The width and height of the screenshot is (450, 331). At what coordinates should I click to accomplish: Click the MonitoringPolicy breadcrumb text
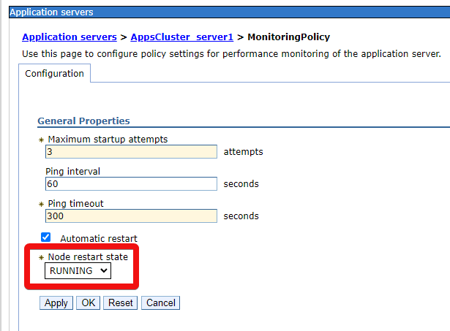click(x=288, y=37)
